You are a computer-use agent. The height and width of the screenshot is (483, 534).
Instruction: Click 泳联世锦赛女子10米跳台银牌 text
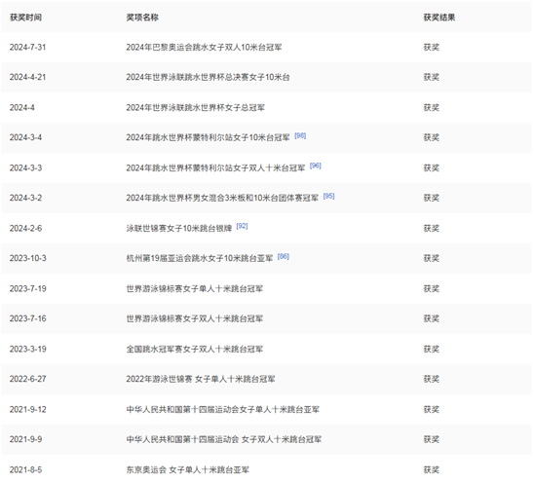(179, 228)
